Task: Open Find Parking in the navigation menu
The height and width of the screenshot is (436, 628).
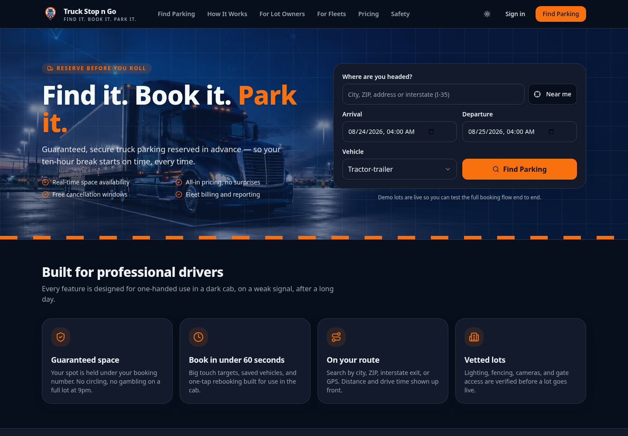Action: (x=176, y=14)
